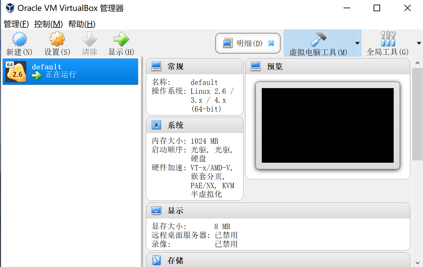The height and width of the screenshot is (267, 423).
Task: Click the 硬件加速 label
Action: [169, 168]
